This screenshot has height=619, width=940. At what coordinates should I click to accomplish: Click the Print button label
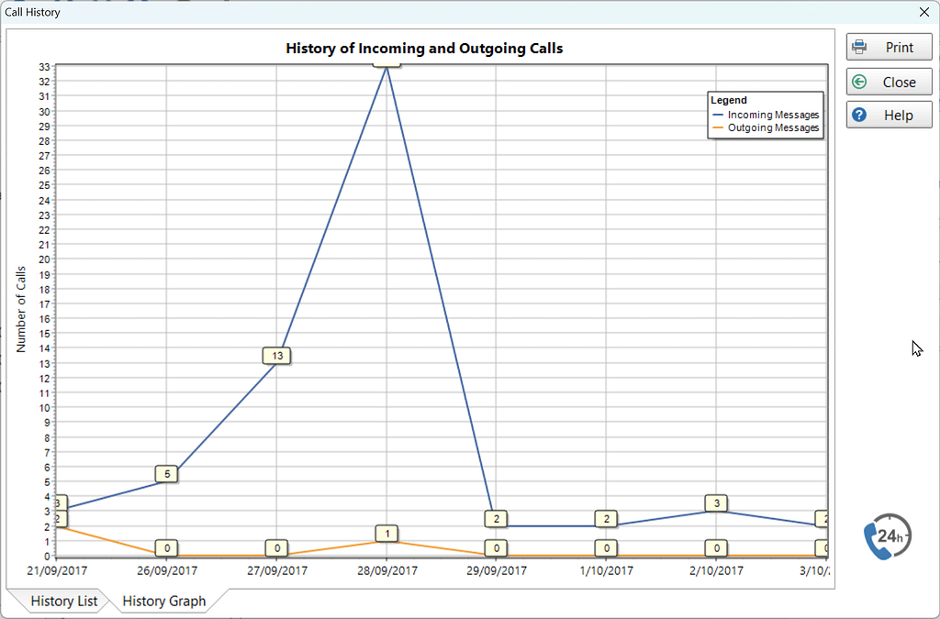coord(900,48)
